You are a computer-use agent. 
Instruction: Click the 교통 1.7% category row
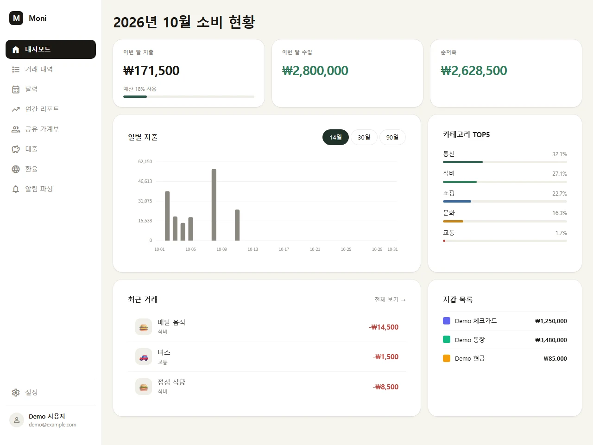pos(505,236)
